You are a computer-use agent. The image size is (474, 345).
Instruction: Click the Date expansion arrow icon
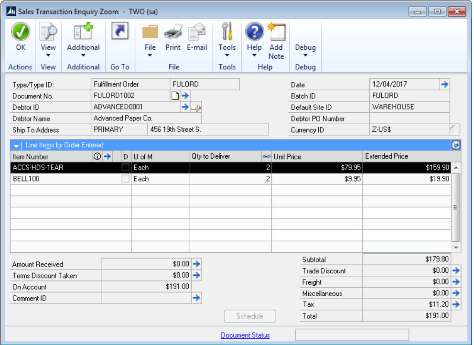tap(444, 85)
